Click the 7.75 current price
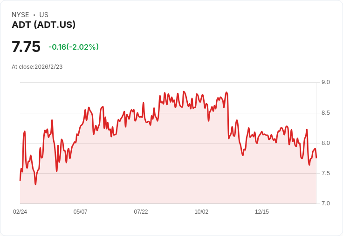 click(x=26, y=46)
